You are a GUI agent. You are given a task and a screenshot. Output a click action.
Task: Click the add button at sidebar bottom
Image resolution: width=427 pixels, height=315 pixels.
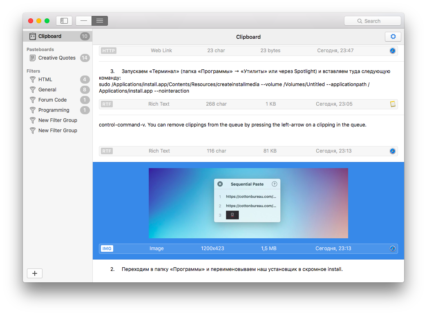[35, 273]
